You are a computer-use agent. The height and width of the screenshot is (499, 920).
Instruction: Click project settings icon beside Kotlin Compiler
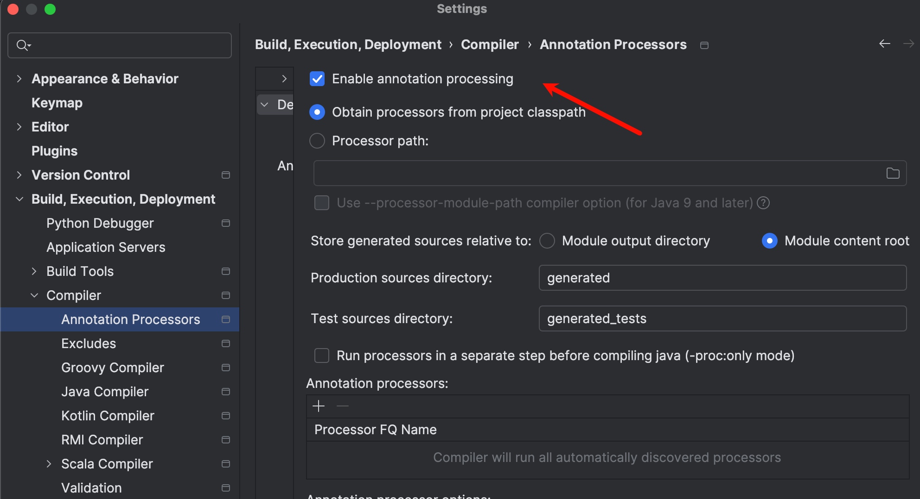(226, 416)
